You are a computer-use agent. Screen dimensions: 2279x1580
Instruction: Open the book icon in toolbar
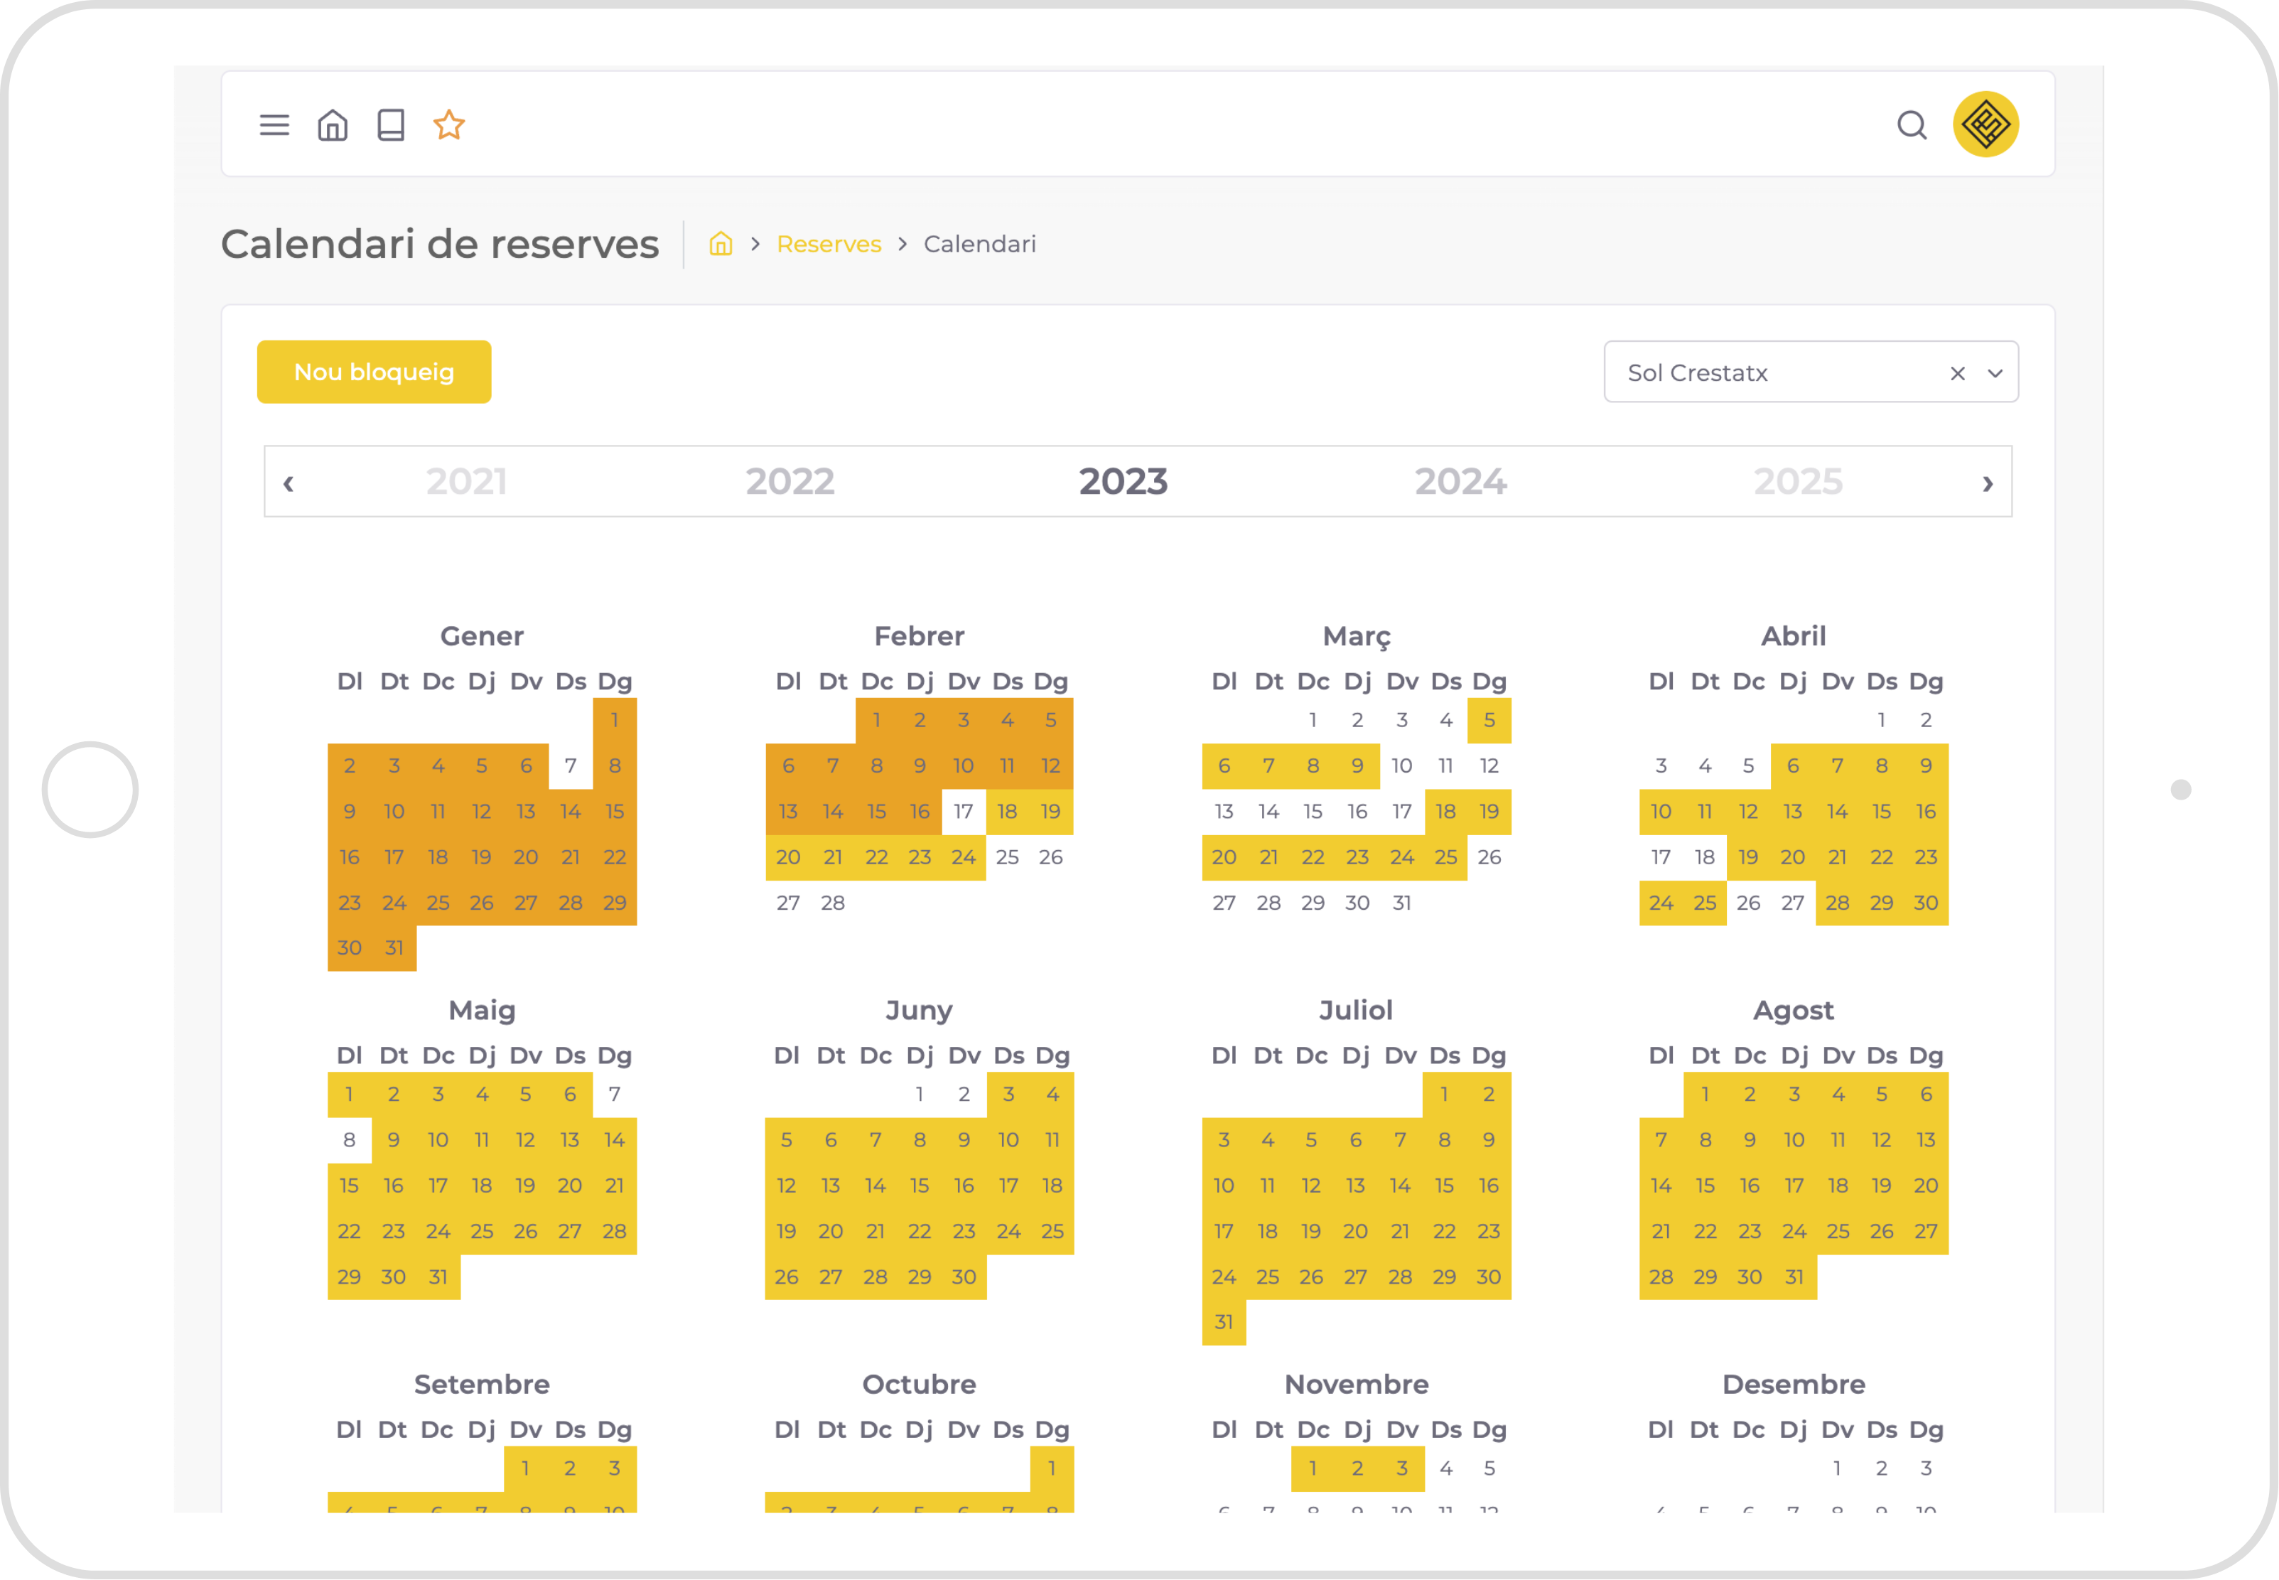[391, 125]
